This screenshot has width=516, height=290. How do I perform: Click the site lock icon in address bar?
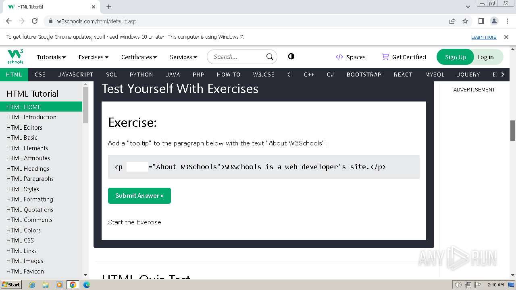coord(51,21)
